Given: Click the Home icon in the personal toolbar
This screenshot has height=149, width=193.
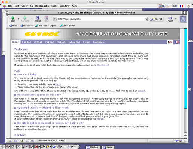Looking at the screenshot, I should point(13,26).
